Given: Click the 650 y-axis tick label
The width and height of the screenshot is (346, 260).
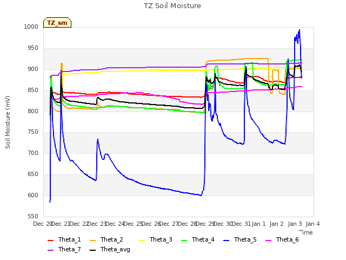Looking at the screenshot, I should (33, 174).
